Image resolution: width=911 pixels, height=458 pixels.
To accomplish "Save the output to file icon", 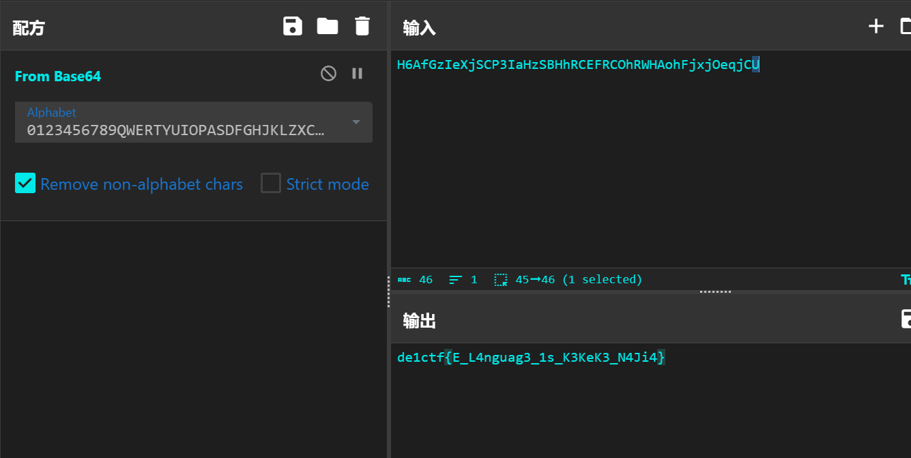I will coord(906,319).
